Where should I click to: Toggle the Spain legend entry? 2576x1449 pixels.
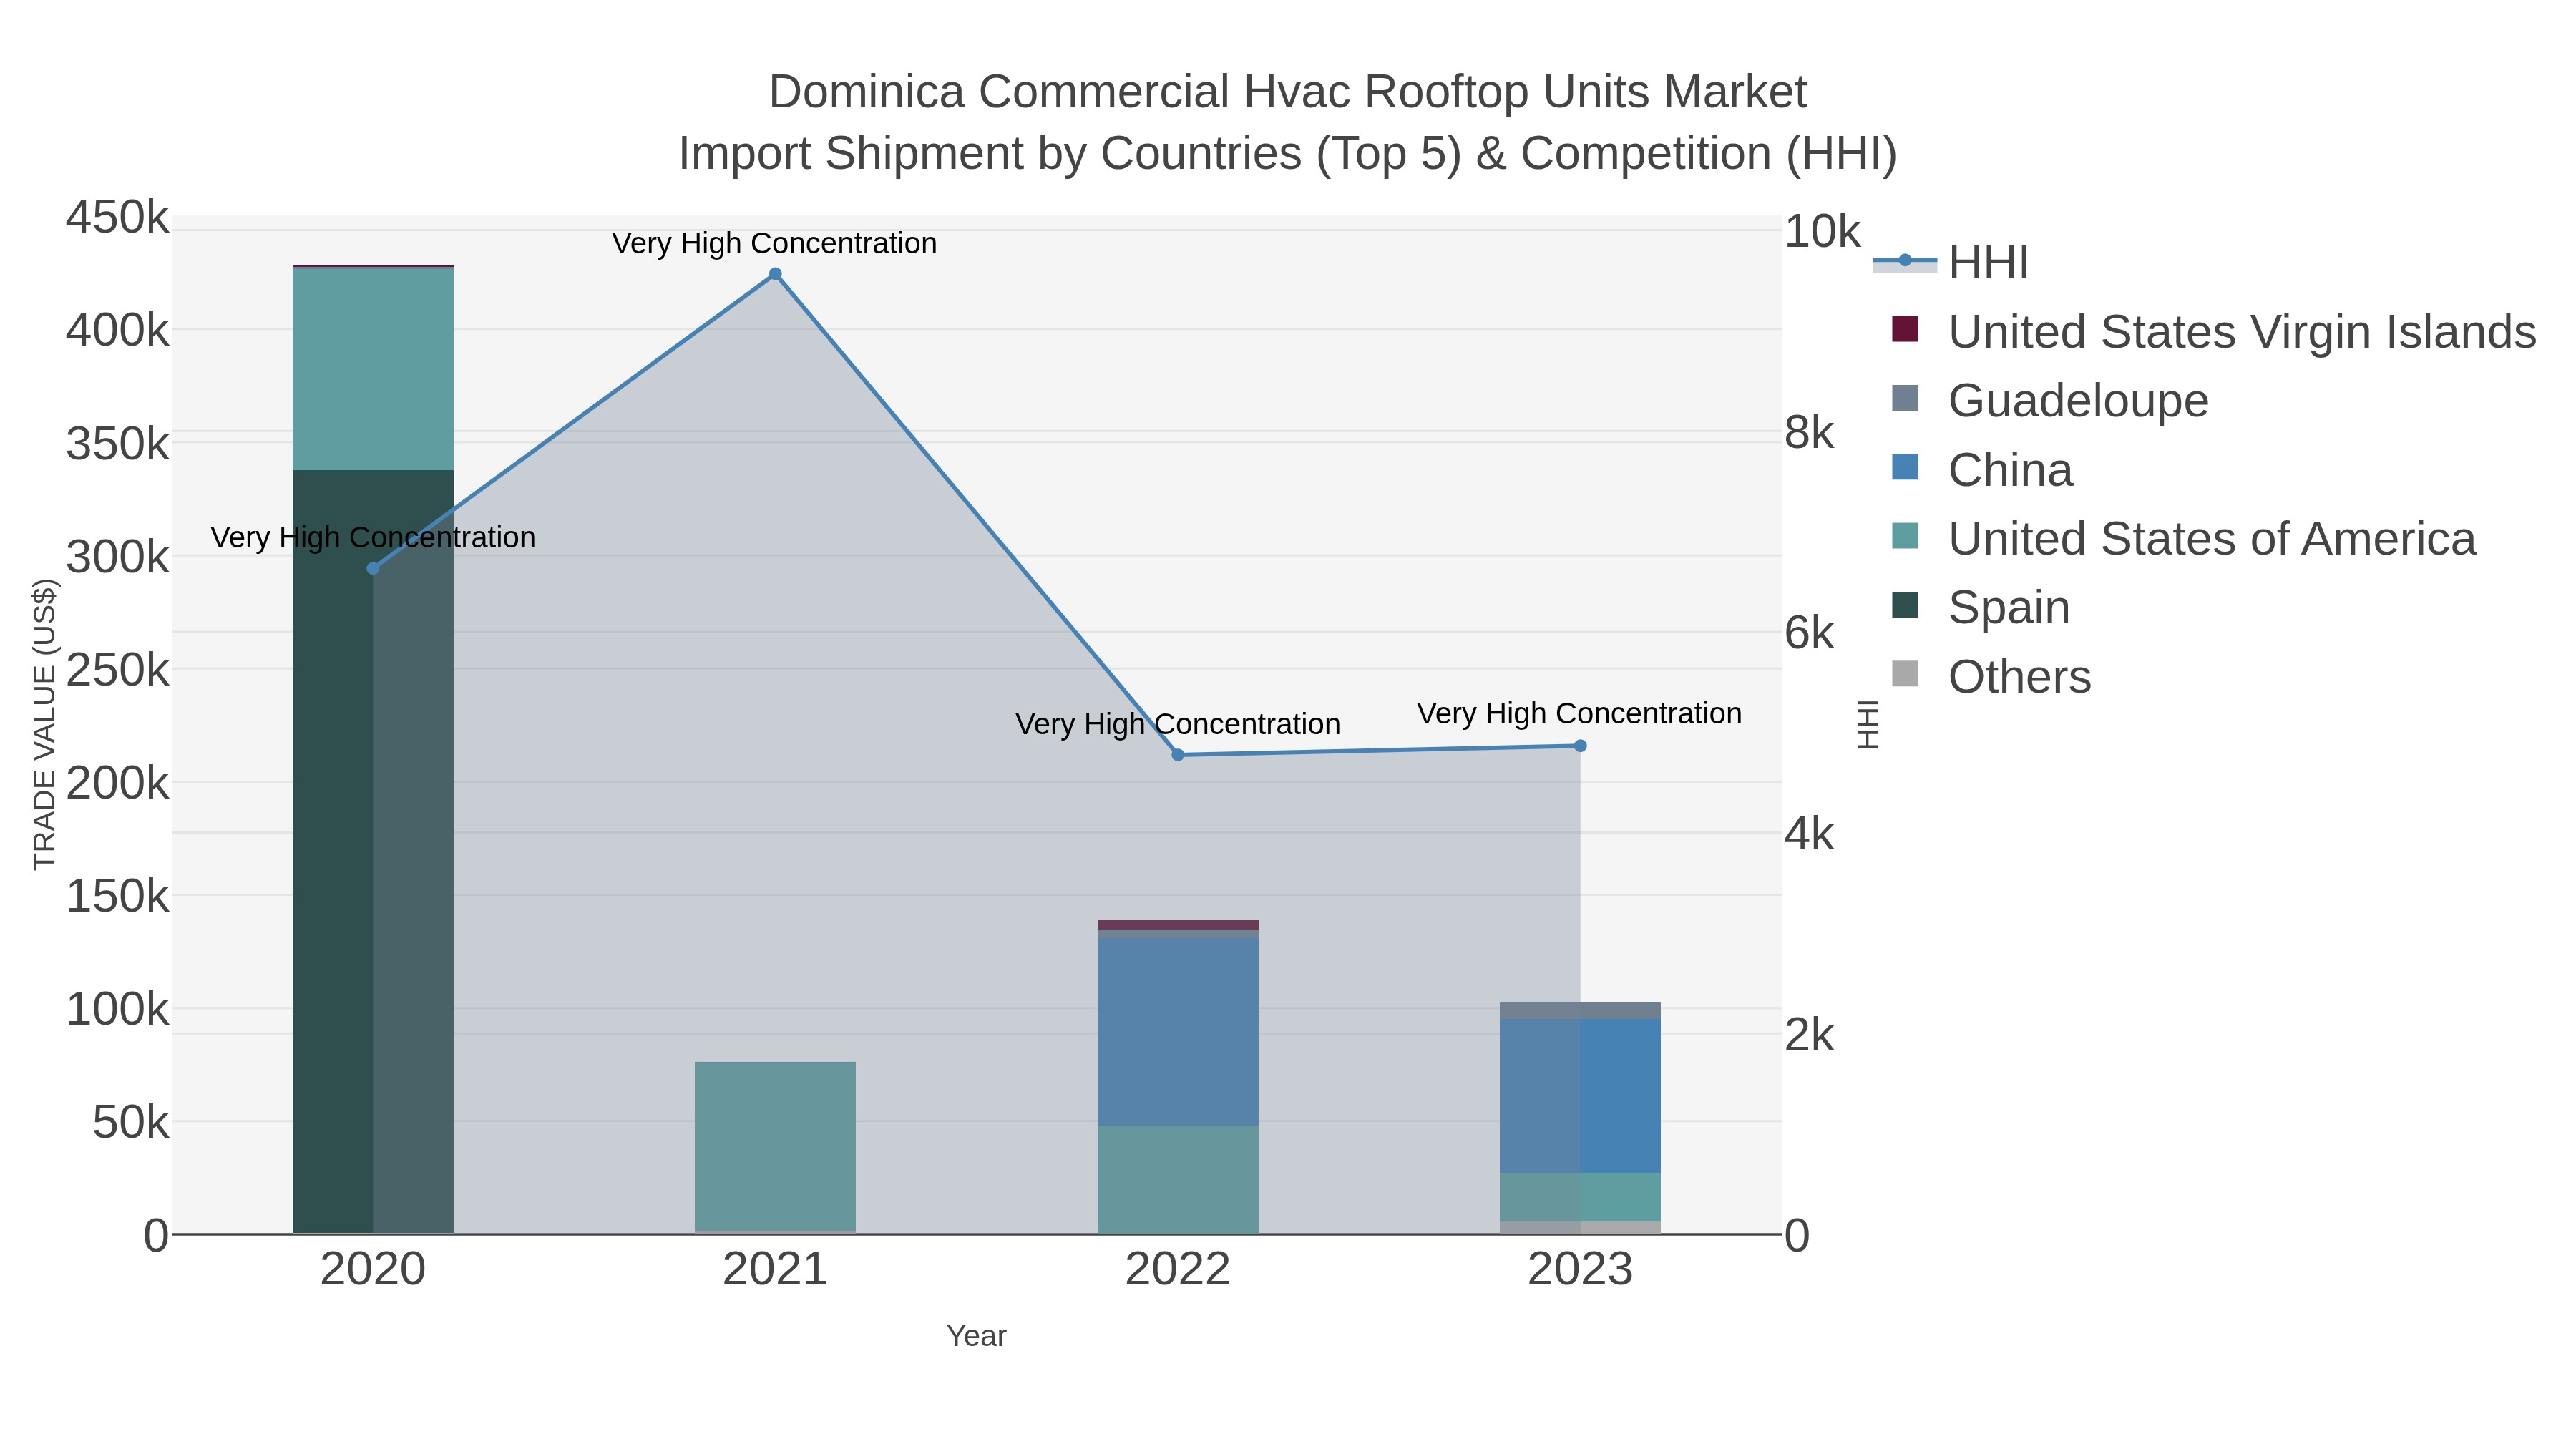point(1981,607)
